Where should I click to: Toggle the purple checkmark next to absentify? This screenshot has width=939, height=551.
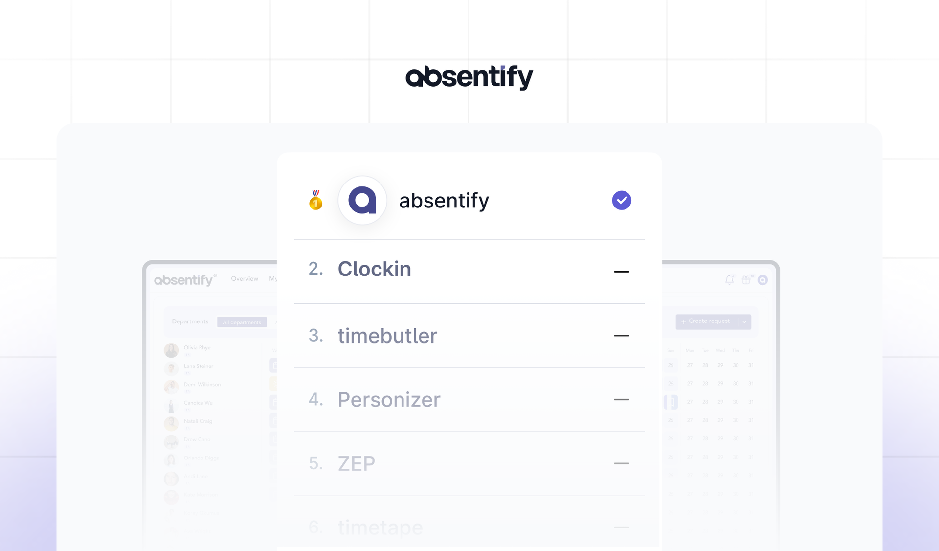622,200
